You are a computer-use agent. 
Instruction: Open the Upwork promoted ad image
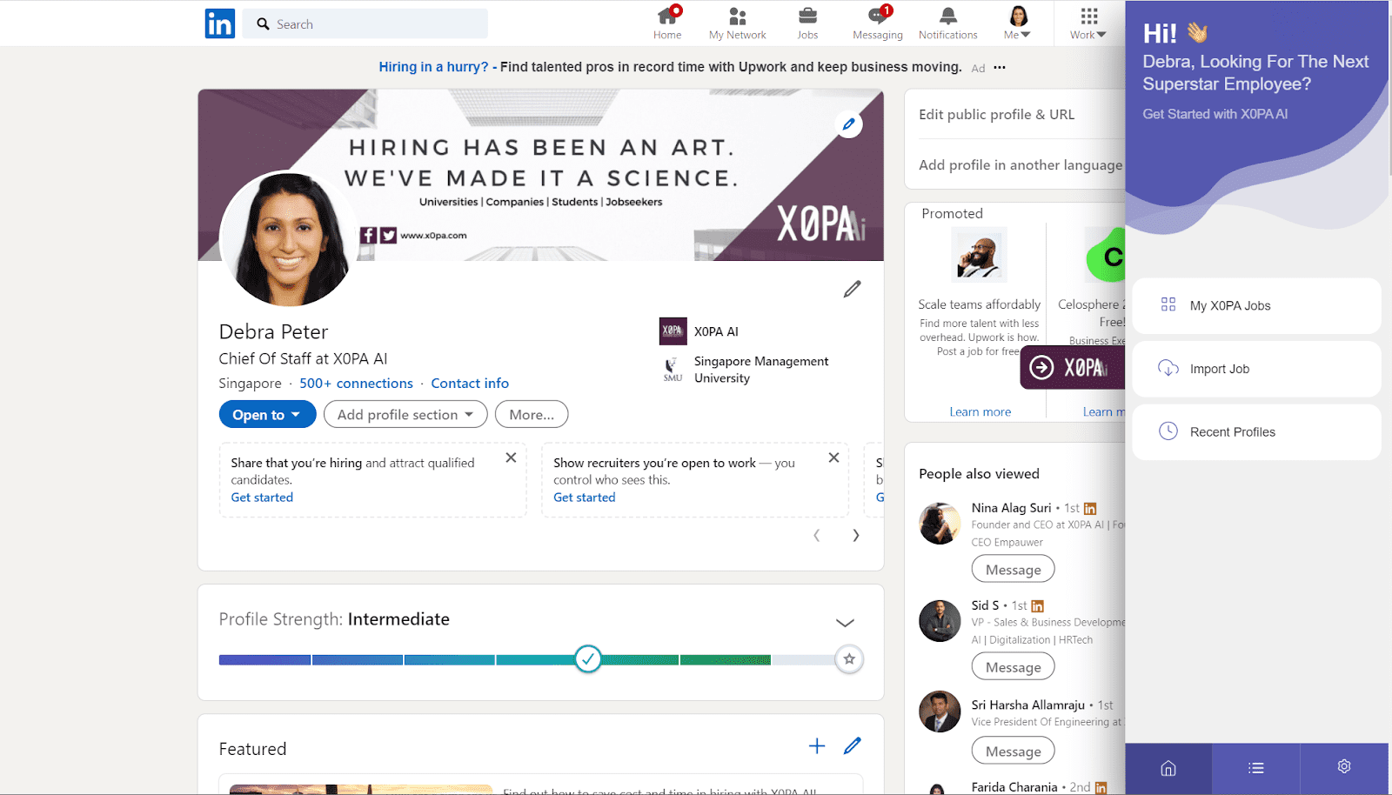tap(979, 255)
